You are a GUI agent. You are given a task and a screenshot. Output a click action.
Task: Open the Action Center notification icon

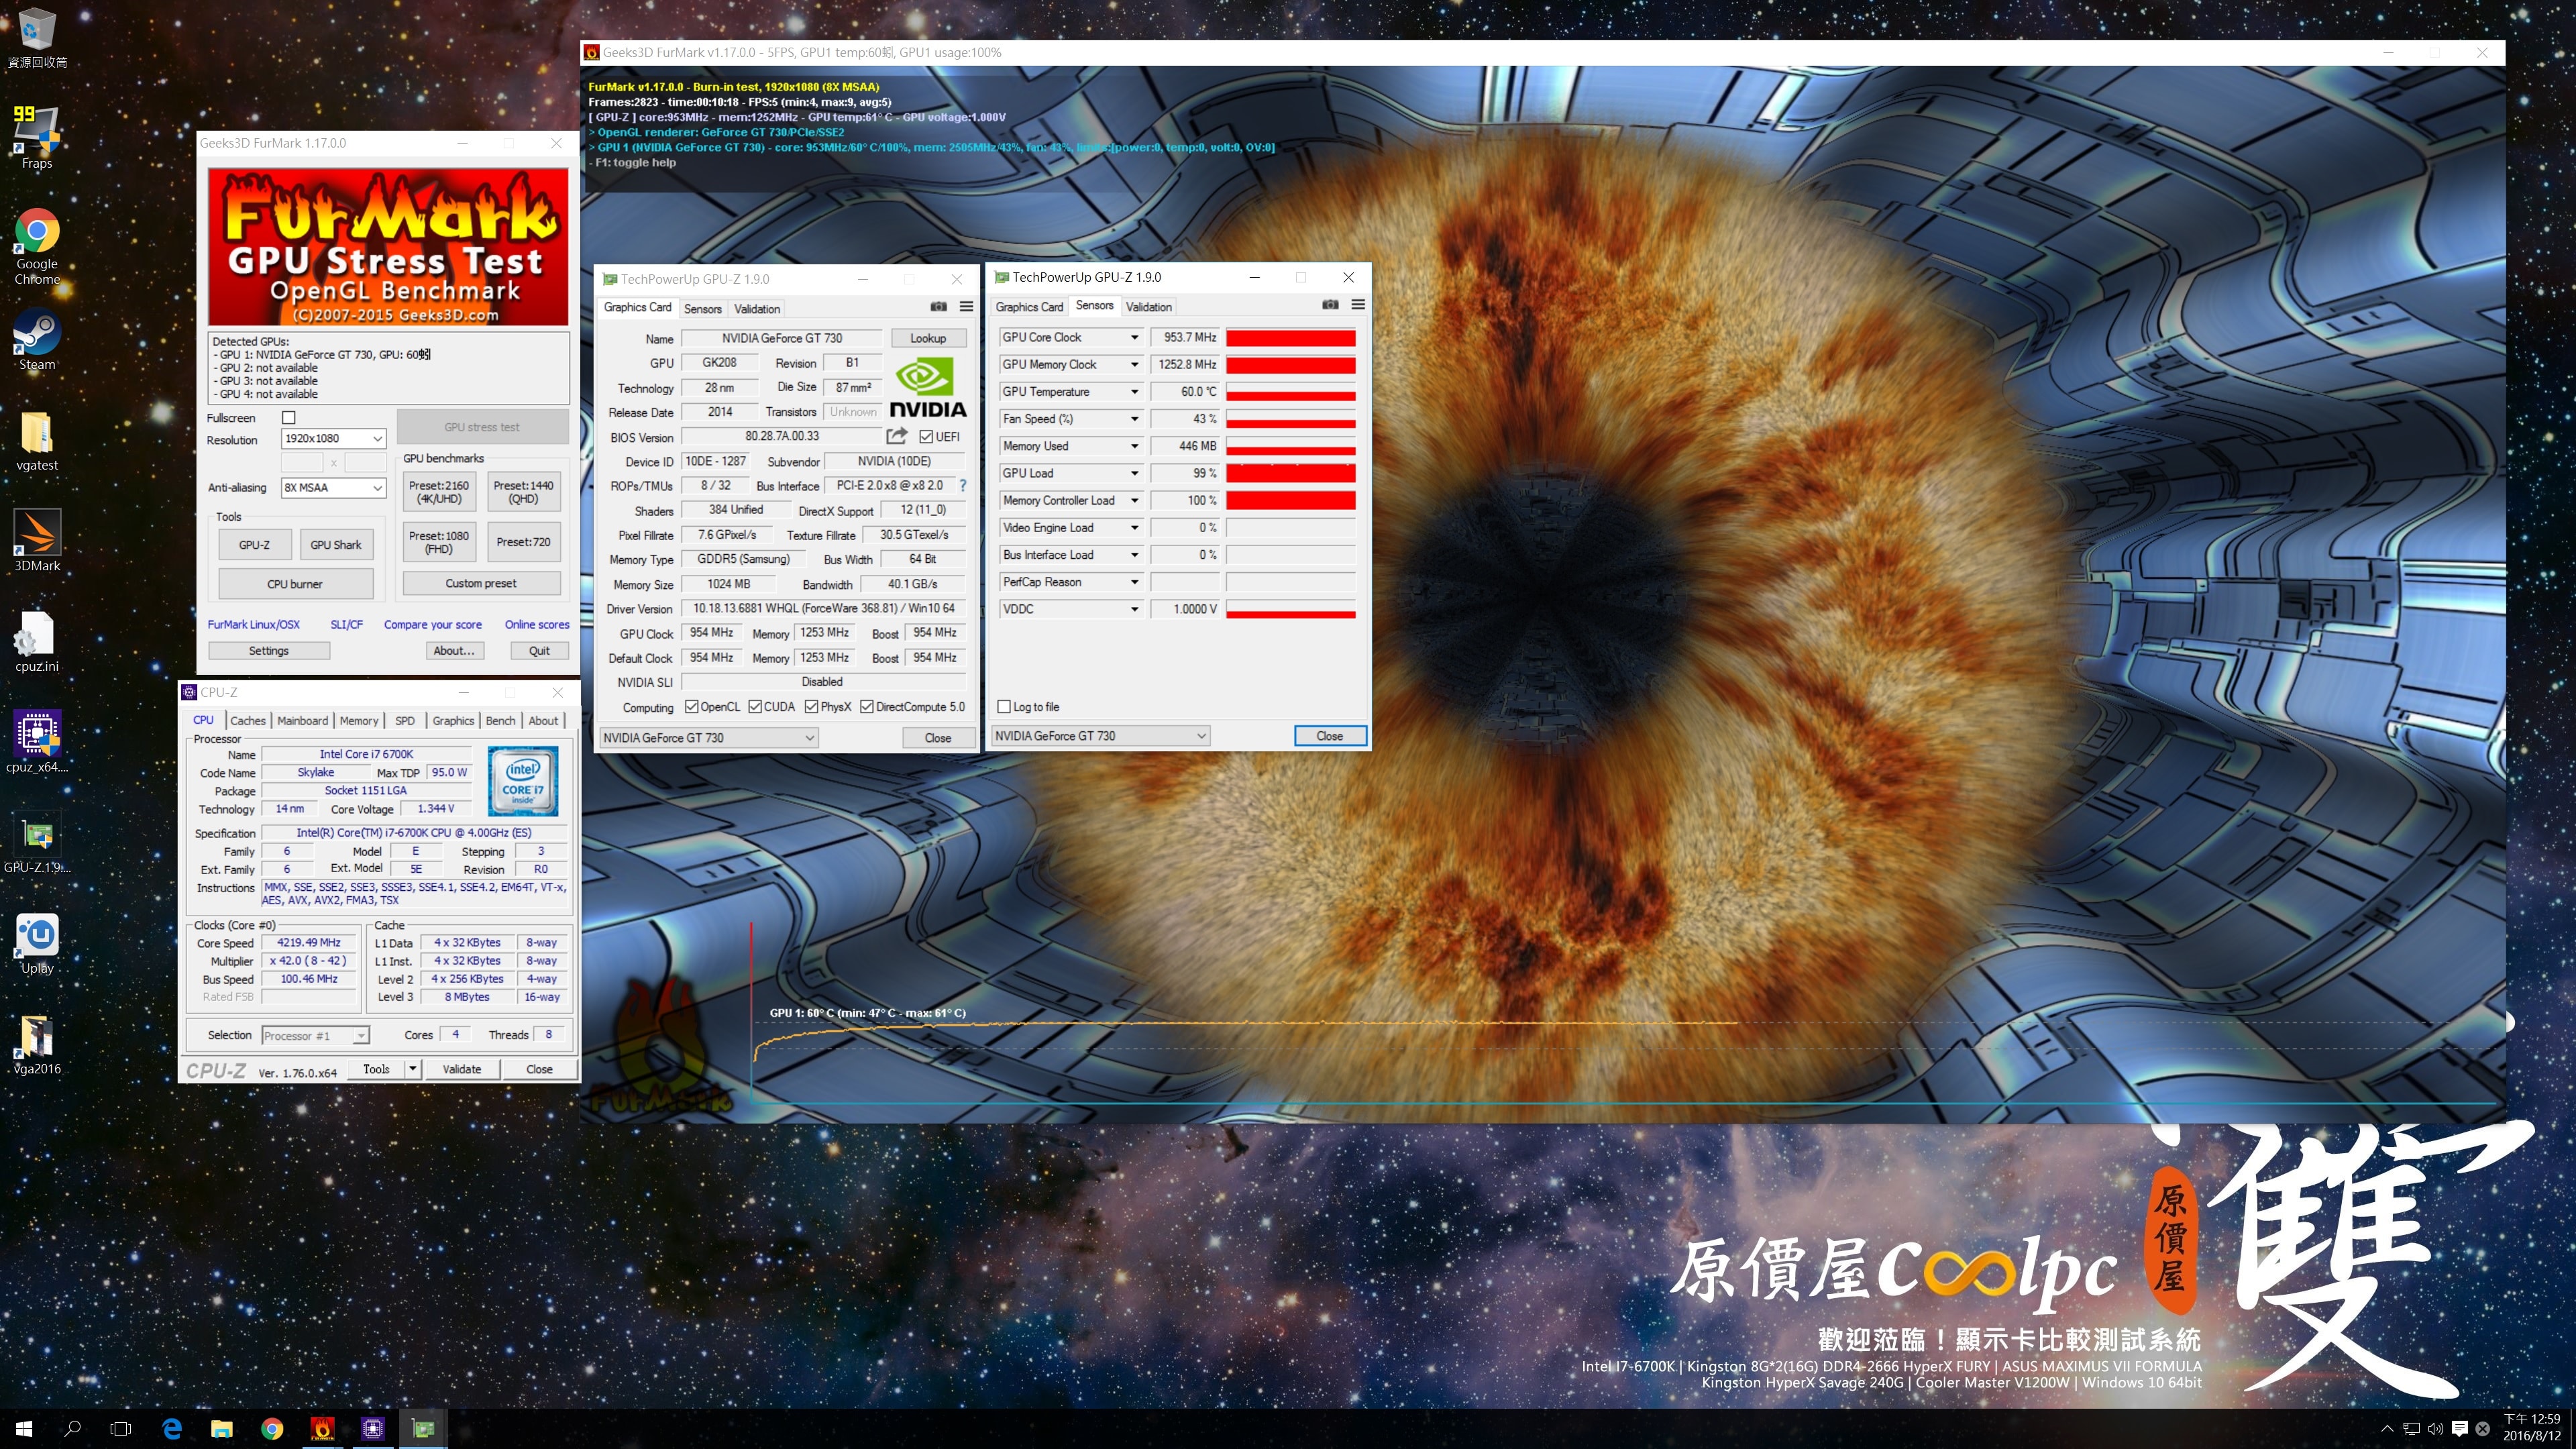pyautogui.click(x=2460, y=1428)
